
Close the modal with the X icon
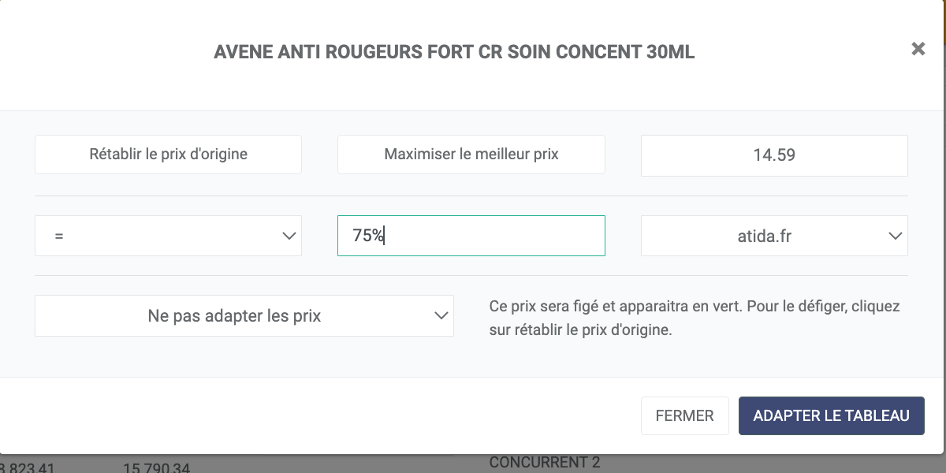click(918, 49)
